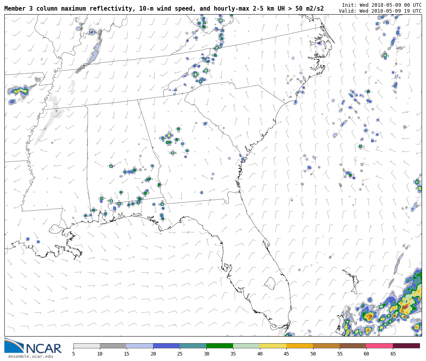
Task: Click the 30-35 dBZ green swatch
Action: (220, 346)
